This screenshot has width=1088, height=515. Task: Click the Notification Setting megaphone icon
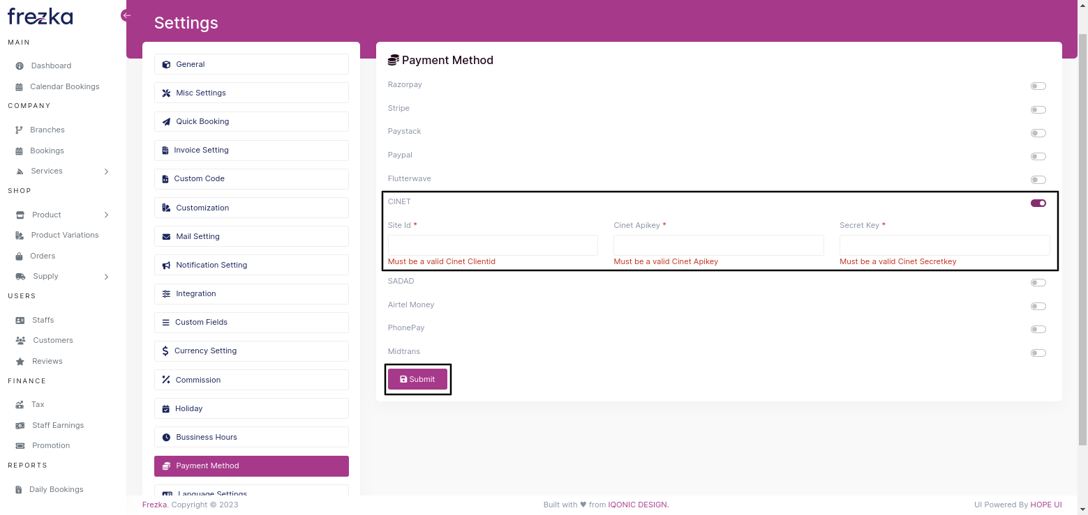(x=166, y=265)
